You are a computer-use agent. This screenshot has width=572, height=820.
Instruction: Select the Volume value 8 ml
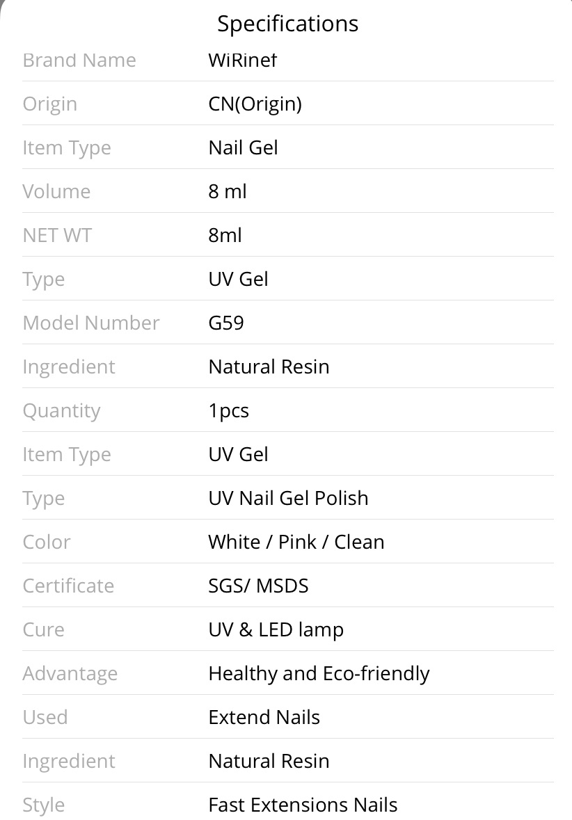[227, 192]
